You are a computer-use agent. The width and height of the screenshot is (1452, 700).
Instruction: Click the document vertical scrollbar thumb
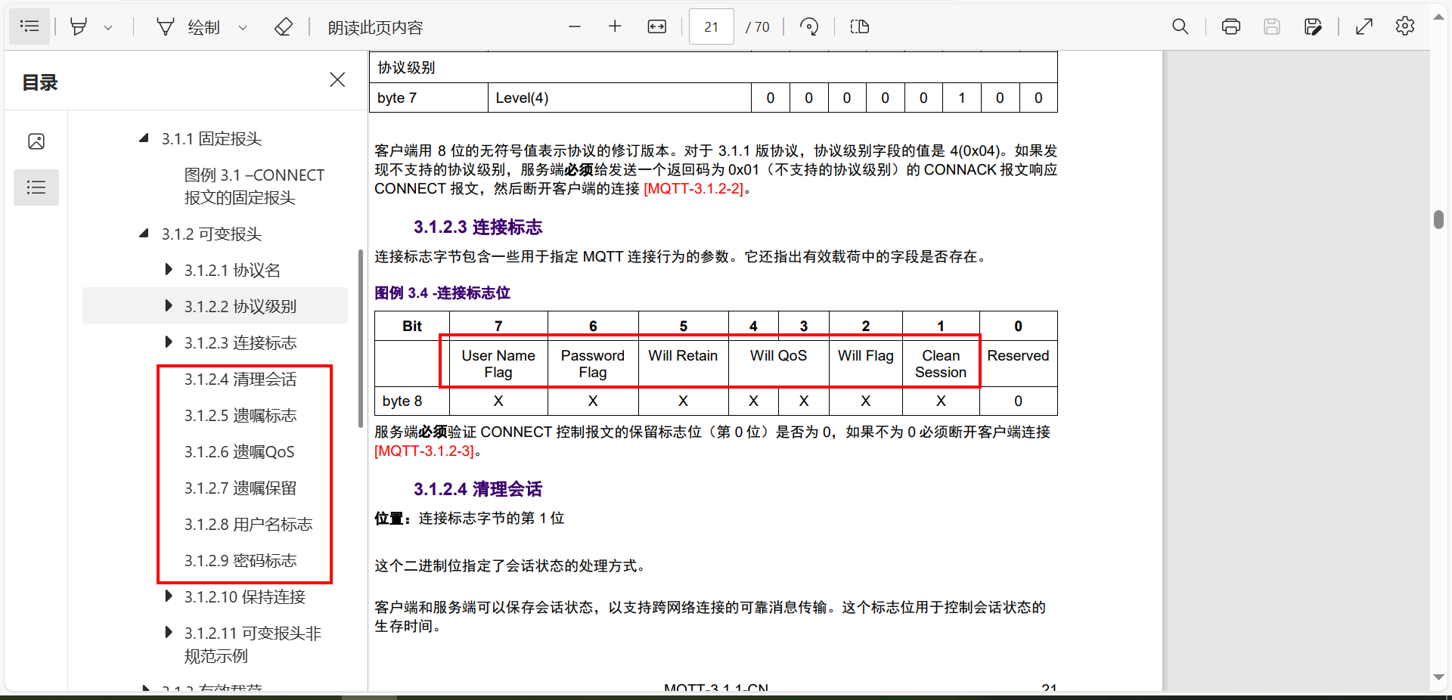[1438, 219]
